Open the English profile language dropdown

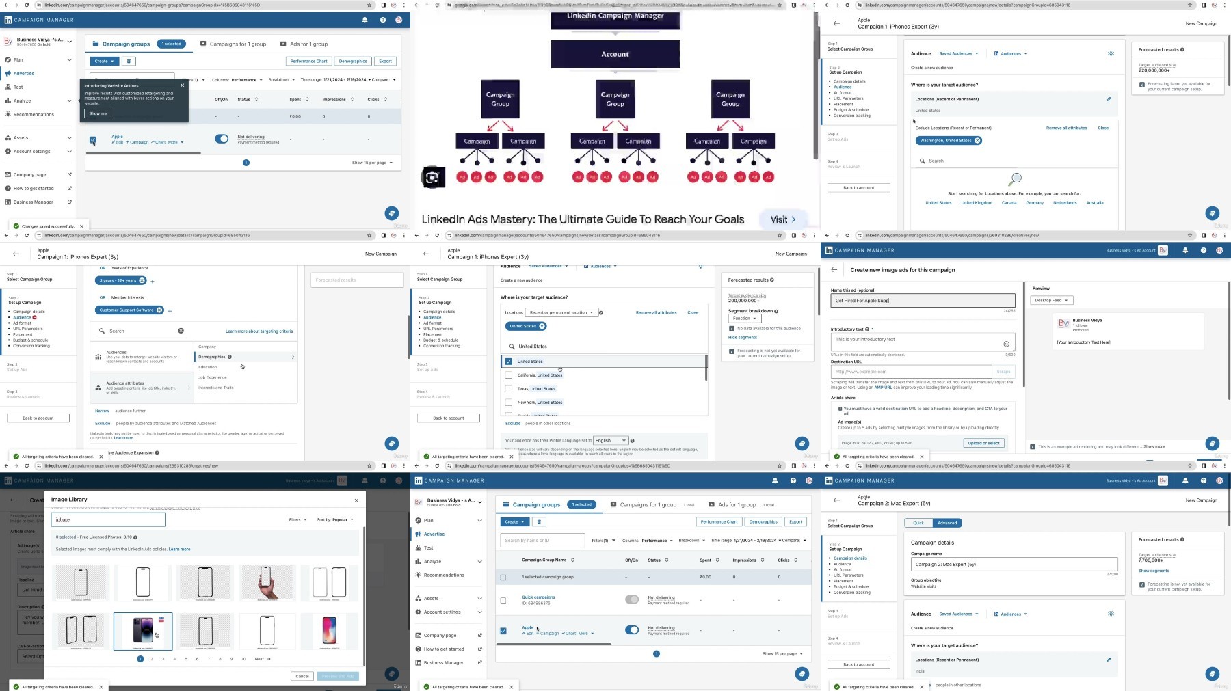(610, 441)
